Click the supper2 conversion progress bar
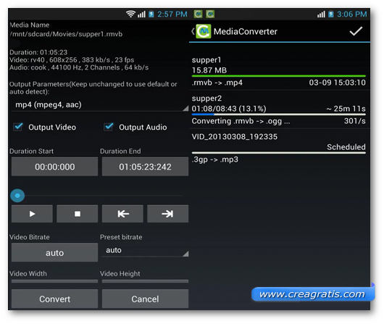Viewport: 384px width, 324px height. point(279,115)
